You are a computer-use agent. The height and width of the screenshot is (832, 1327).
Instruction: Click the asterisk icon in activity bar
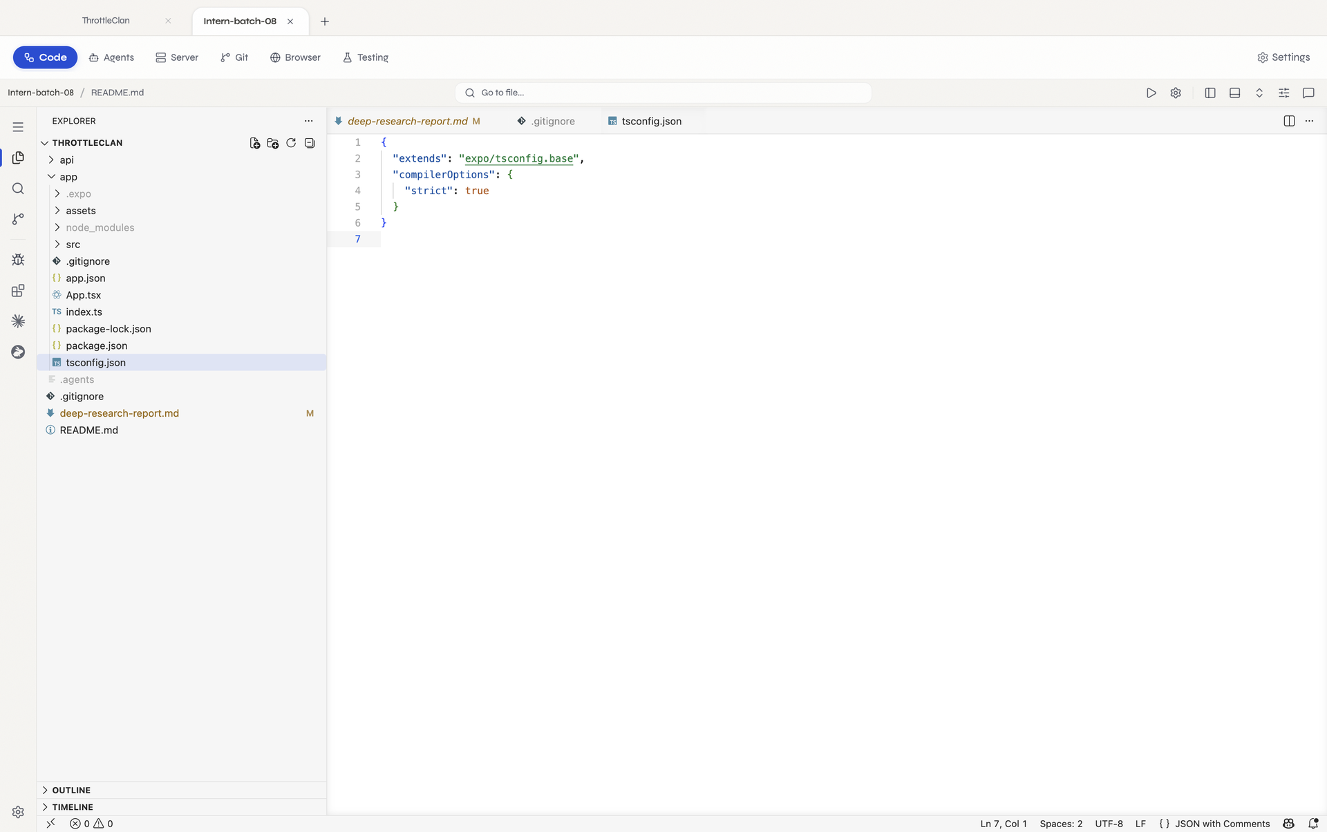click(x=18, y=321)
